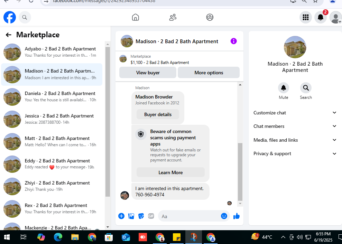The width and height of the screenshot is (342, 244).
Task: Click the conversation list scrollbar down arrow
Action: click(x=108, y=227)
